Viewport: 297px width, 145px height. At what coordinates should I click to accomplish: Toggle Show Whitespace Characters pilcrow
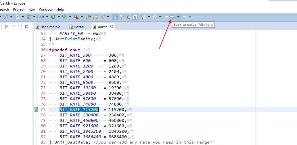(135, 17)
